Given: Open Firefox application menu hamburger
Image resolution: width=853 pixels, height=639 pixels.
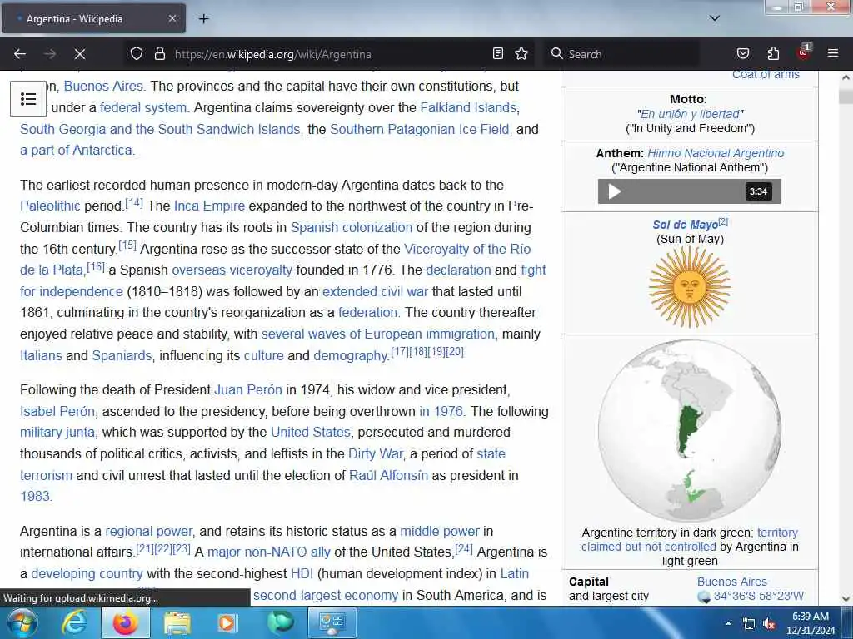Looking at the screenshot, I should click(x=833, y=54).
